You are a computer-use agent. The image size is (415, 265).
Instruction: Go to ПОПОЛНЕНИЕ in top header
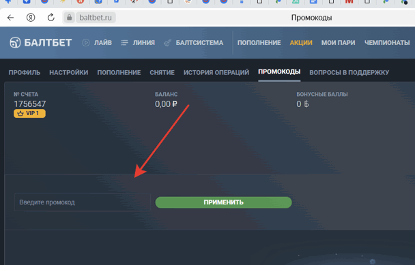point(259,42)
